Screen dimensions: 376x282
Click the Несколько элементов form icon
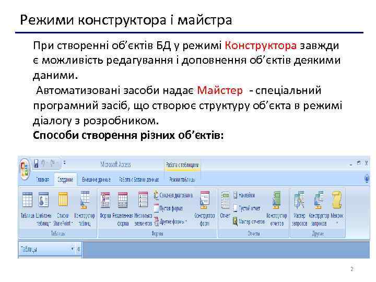pos(143,208)
